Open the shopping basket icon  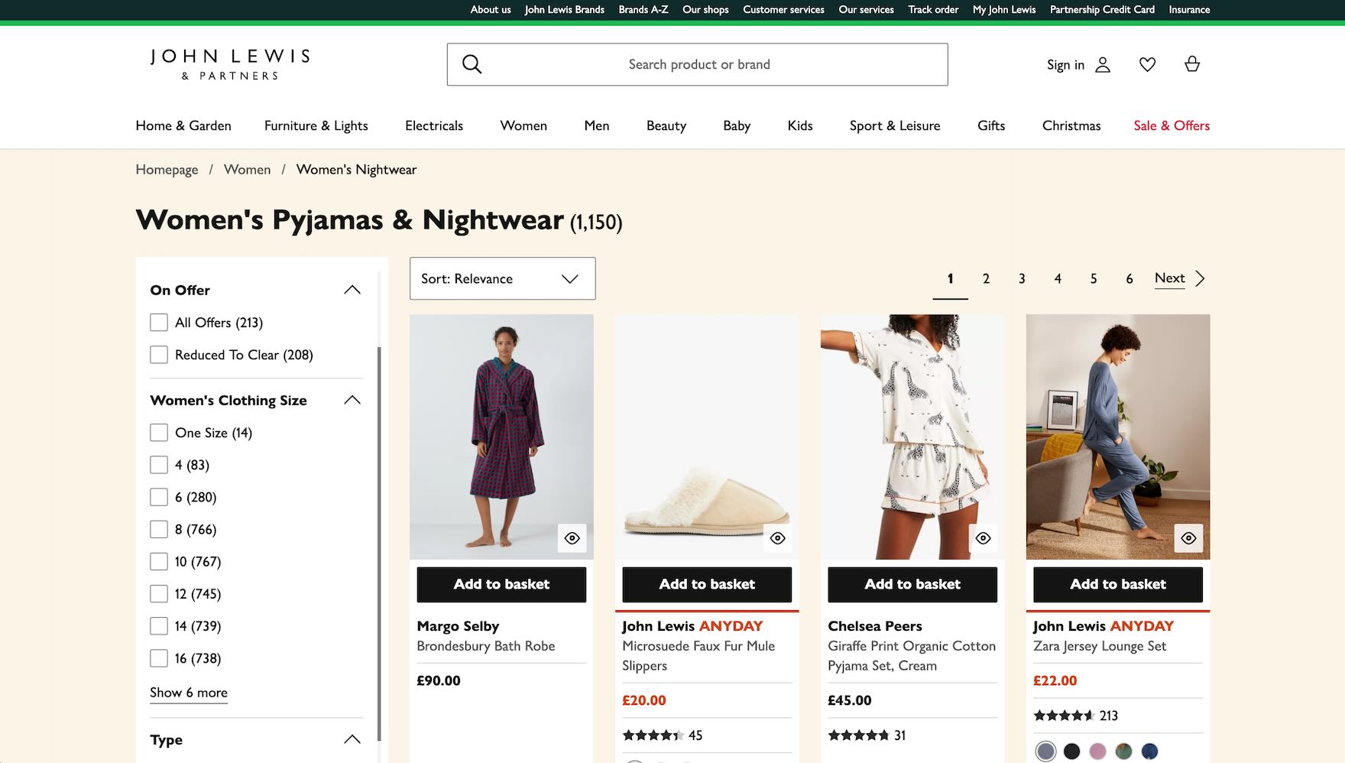tap(1191, 64)
